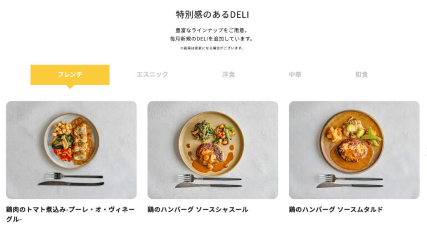This screenshot has width=427, height=228.
Task: Click the 特別感のあるDELI heading
Action: pyautogui.click(x=212, y=14)
